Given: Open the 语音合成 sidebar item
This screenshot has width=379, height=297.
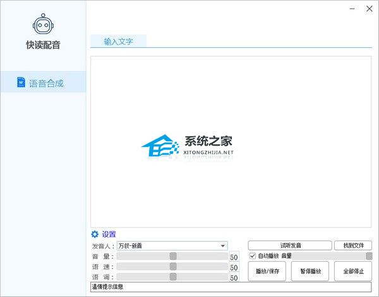Looking at the screenshot, I should pos(43,82).
